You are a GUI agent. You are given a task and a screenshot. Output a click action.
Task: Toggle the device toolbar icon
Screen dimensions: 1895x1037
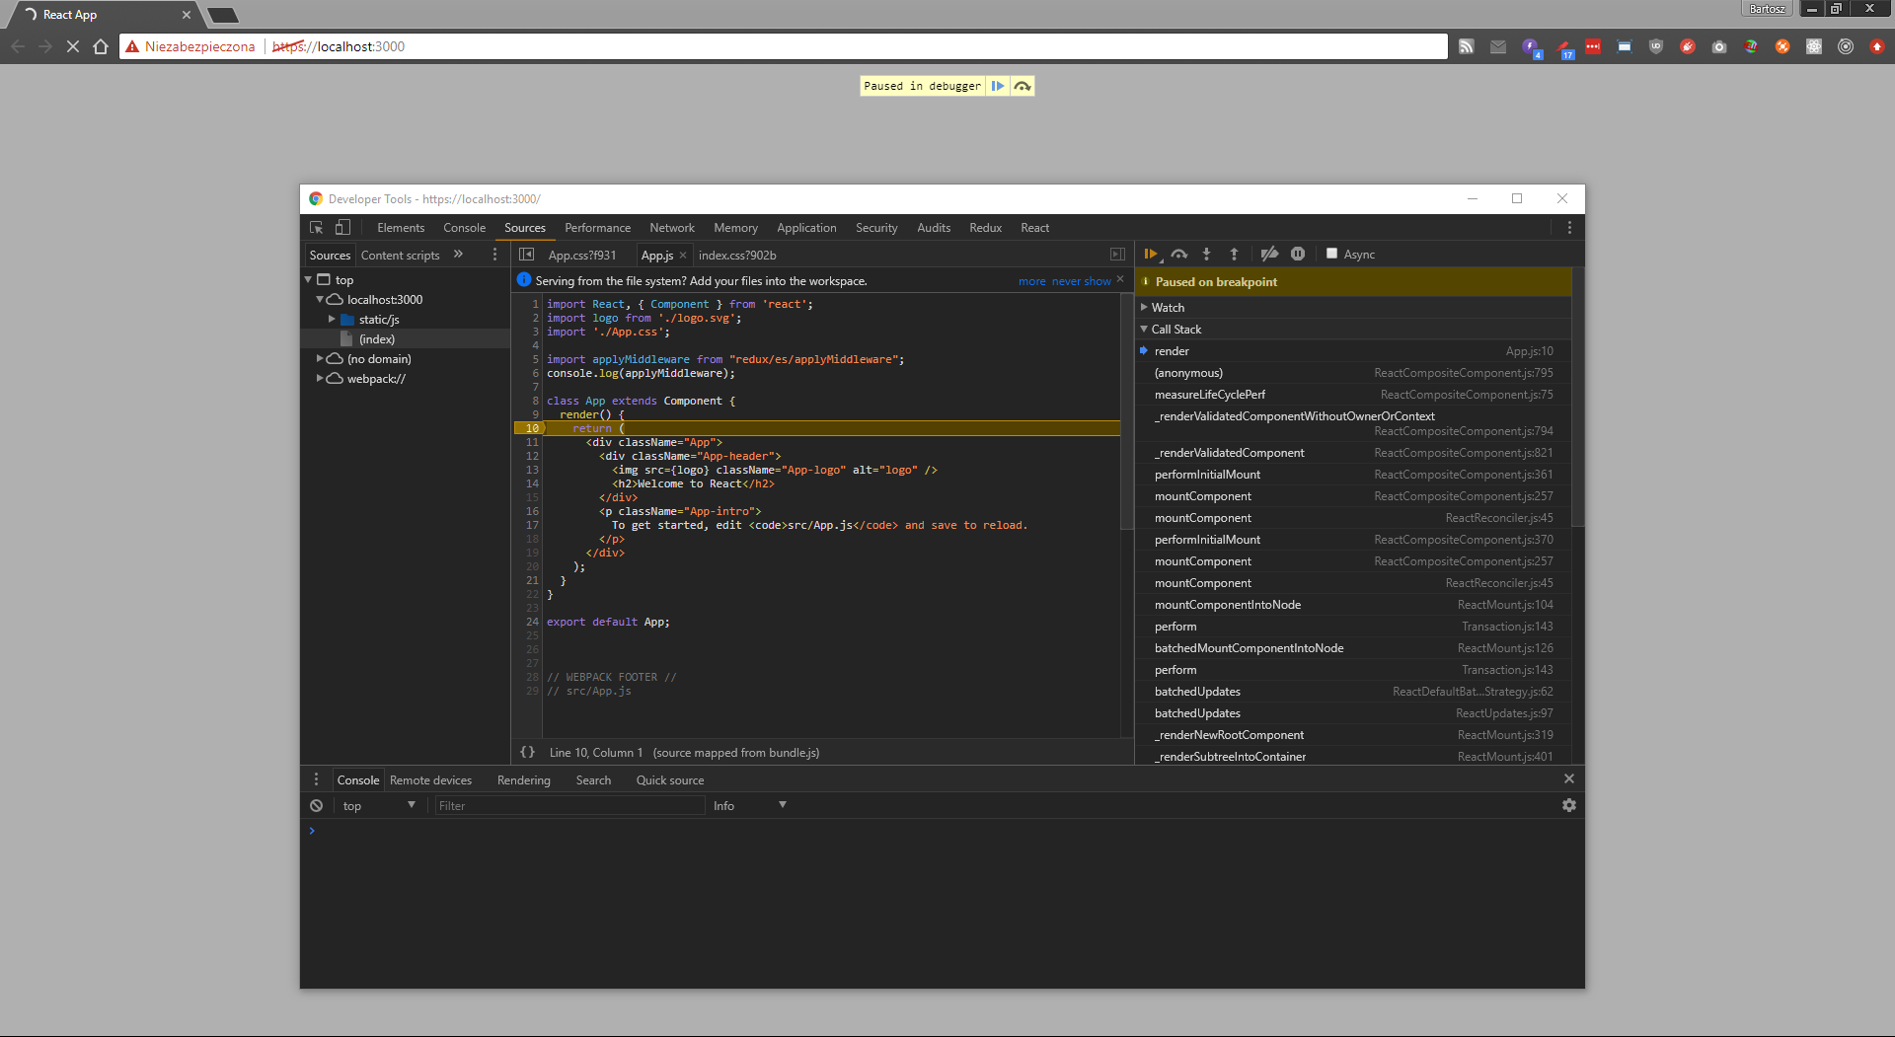click(x=342, y=228)
